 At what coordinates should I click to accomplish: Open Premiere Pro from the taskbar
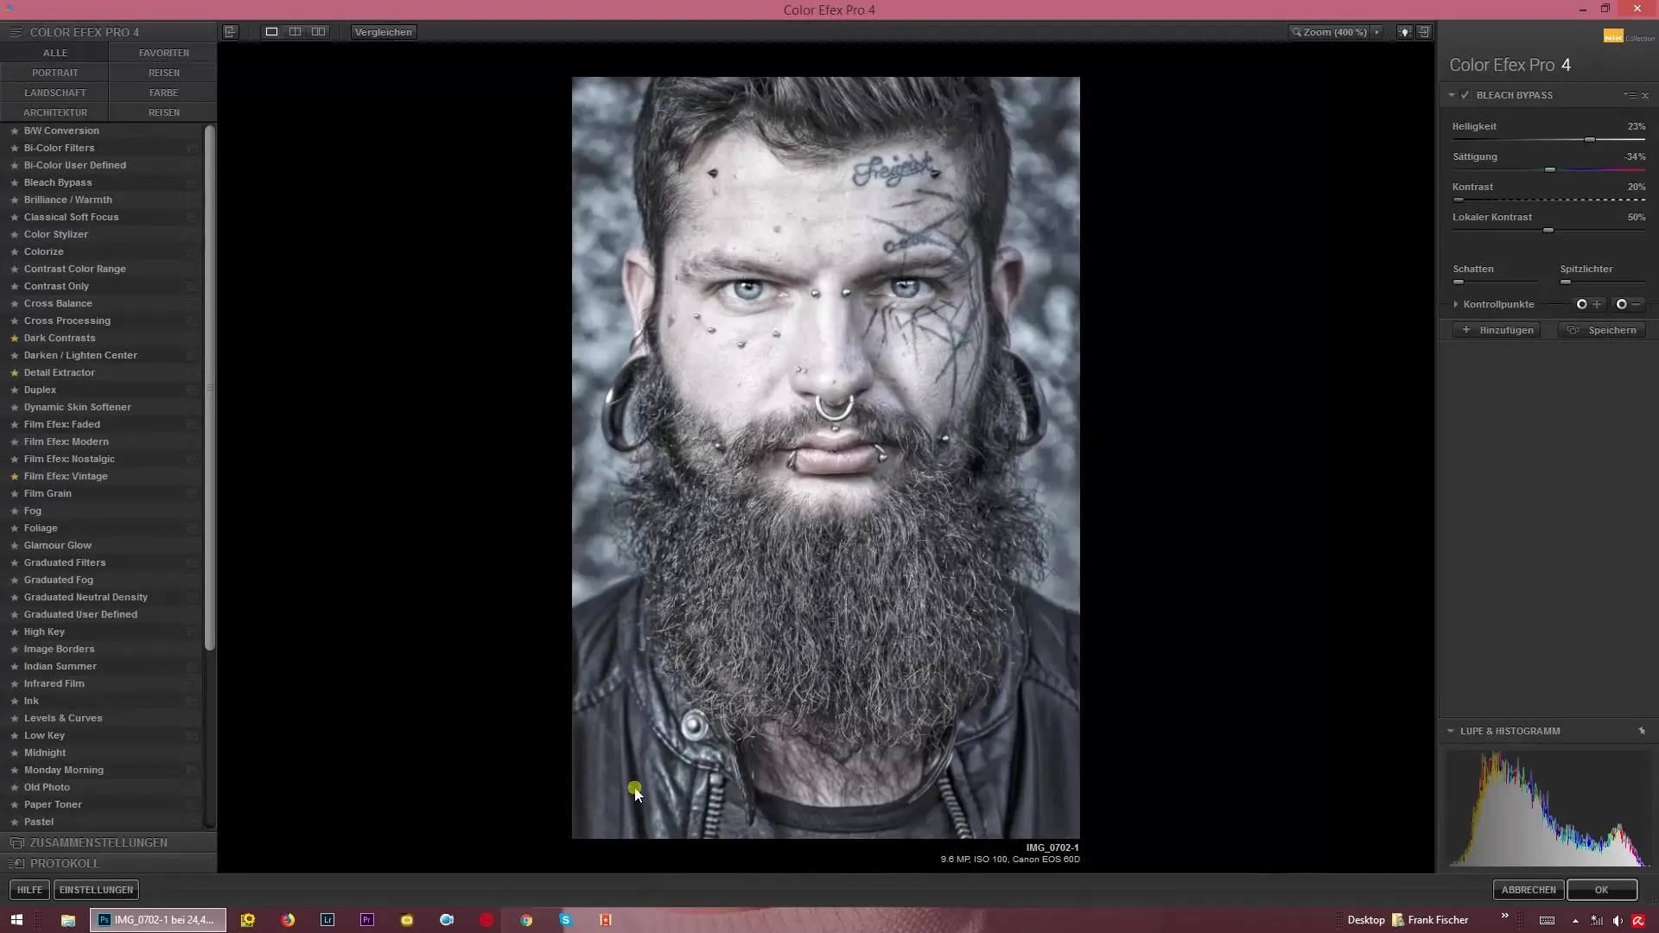(x=367, y=920)
